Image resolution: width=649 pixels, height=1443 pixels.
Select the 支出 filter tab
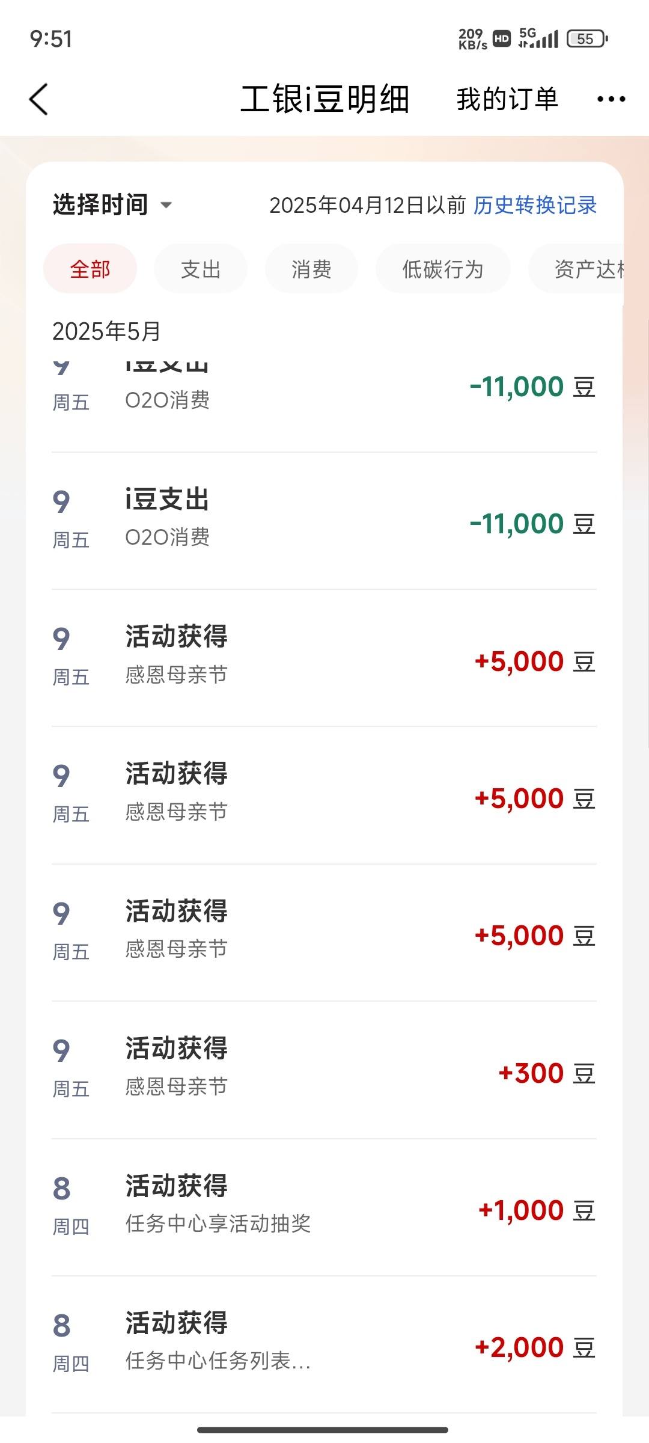tap(201, 269)
